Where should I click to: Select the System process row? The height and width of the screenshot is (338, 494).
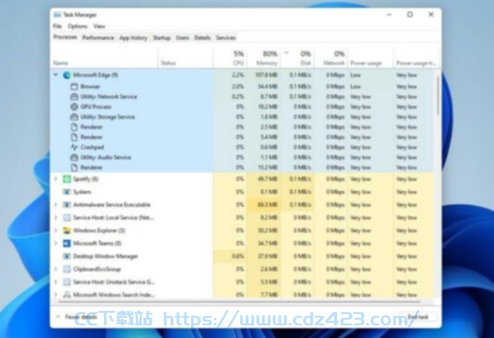[242, 192]
